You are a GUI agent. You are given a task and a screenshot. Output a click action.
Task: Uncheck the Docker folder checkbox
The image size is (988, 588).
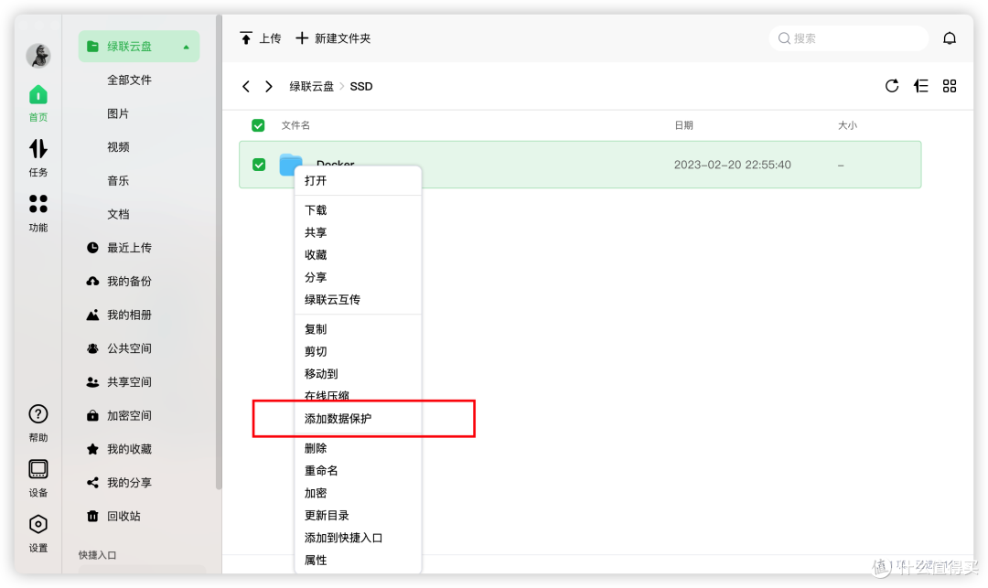tap(259, 165)
